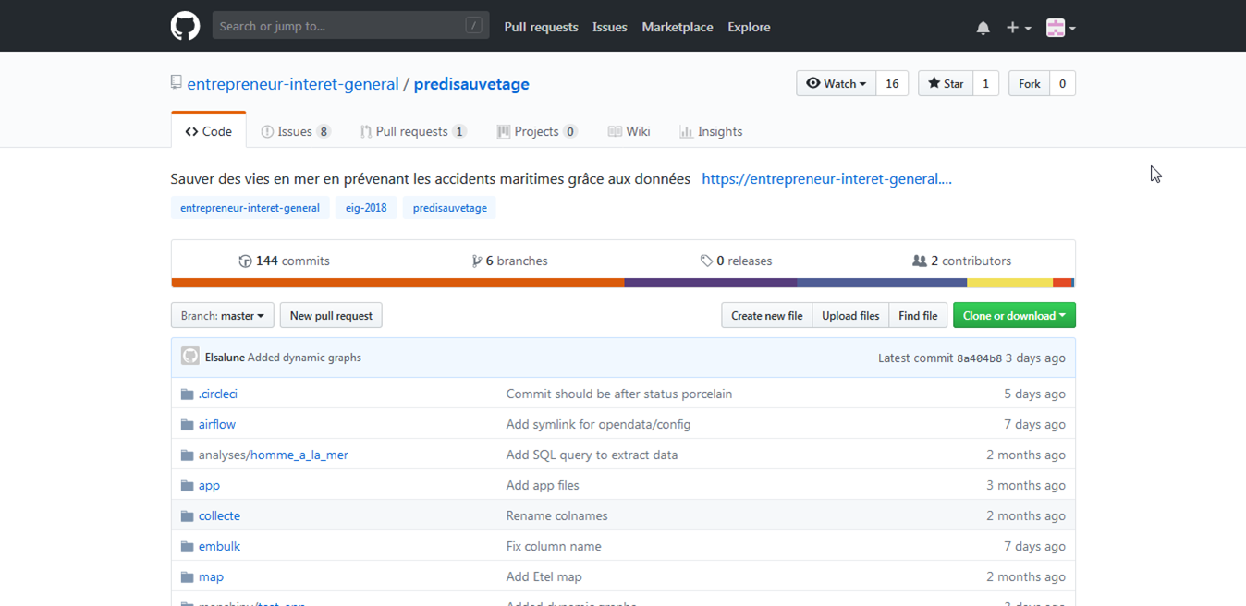
Task: Click the folder icon beside map
Action: tap(187, 576)
